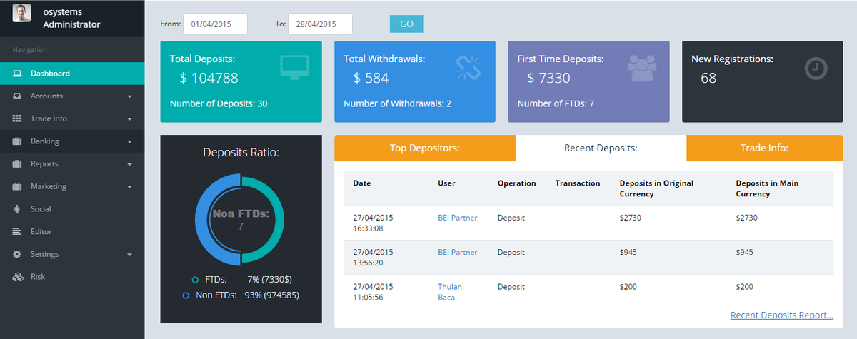Click the osystems Administrator name

coord(72,19)
